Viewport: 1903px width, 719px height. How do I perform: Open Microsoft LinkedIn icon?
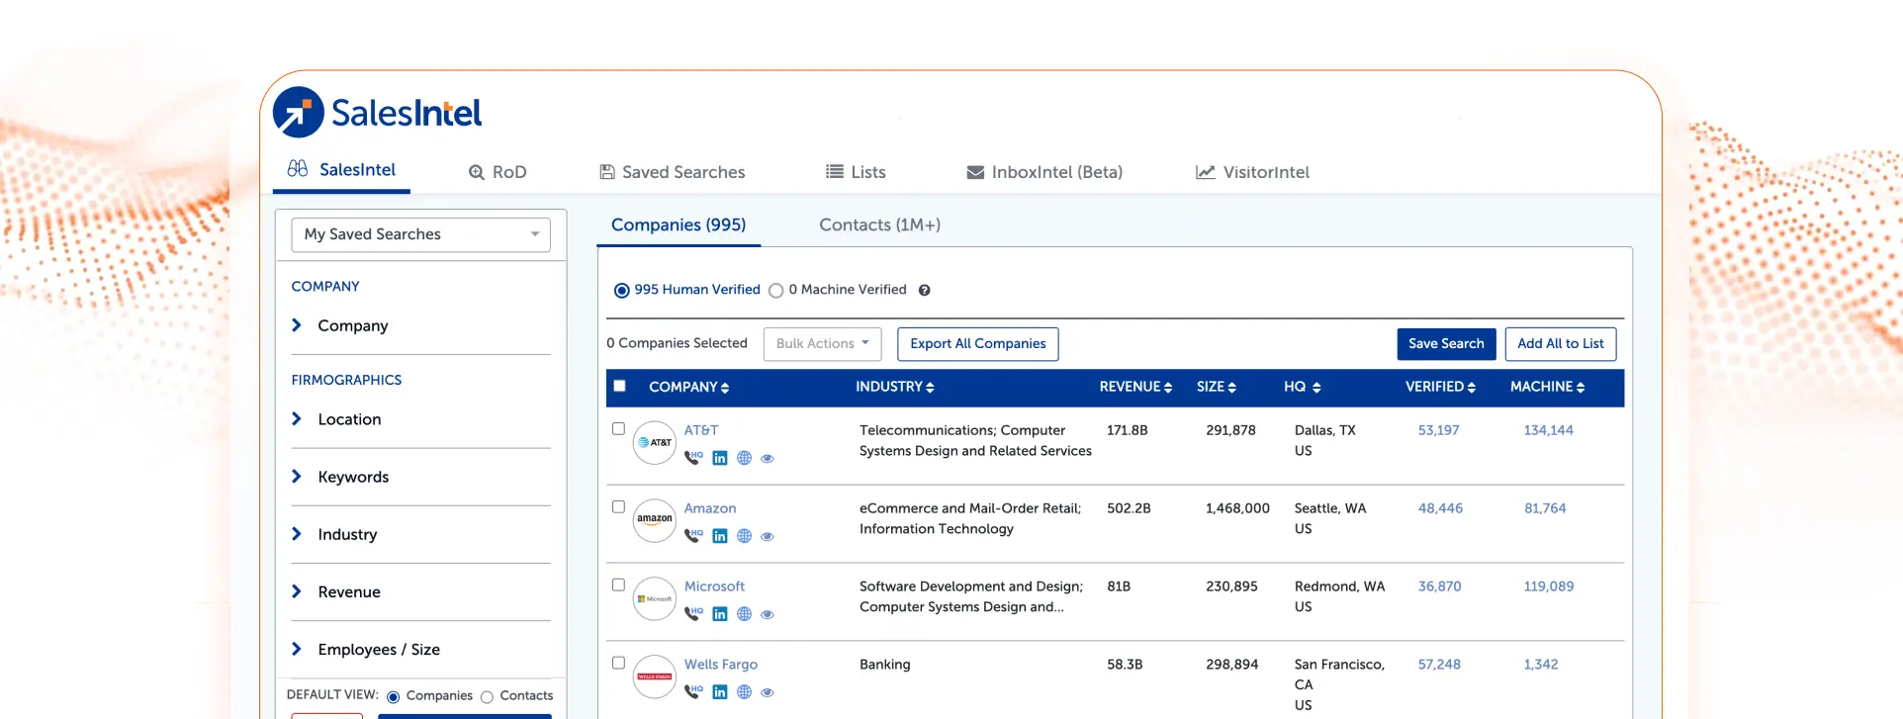pyautogui.click(x=720, y=614)
